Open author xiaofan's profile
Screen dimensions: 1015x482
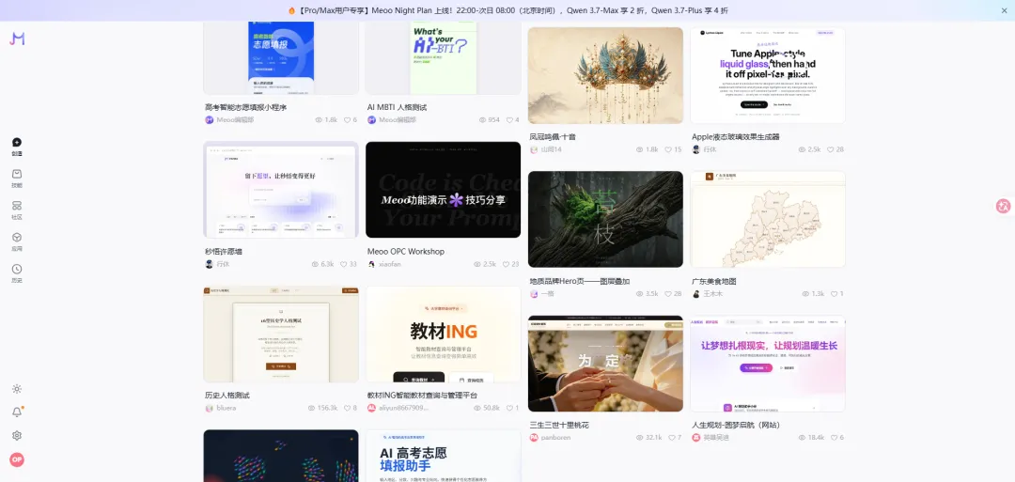[385, 264]
